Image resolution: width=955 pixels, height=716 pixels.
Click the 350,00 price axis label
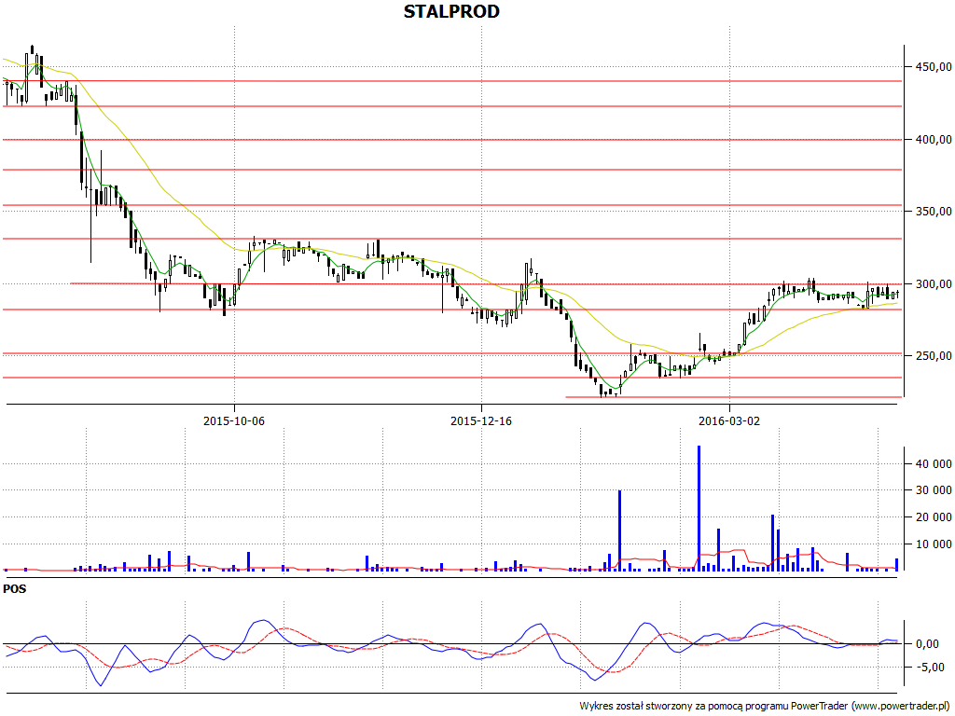point(933,212)
